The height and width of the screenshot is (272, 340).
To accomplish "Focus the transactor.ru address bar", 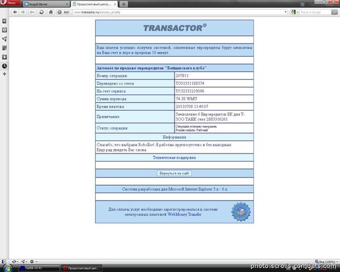I will 178,12.
